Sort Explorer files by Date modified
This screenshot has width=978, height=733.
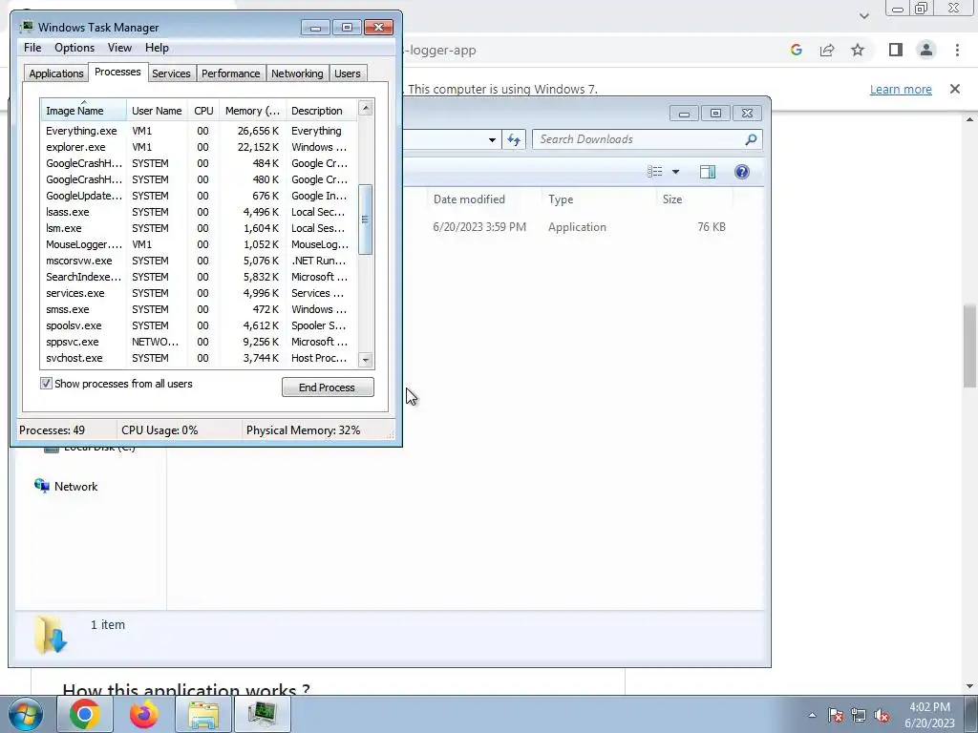(484, 199)
